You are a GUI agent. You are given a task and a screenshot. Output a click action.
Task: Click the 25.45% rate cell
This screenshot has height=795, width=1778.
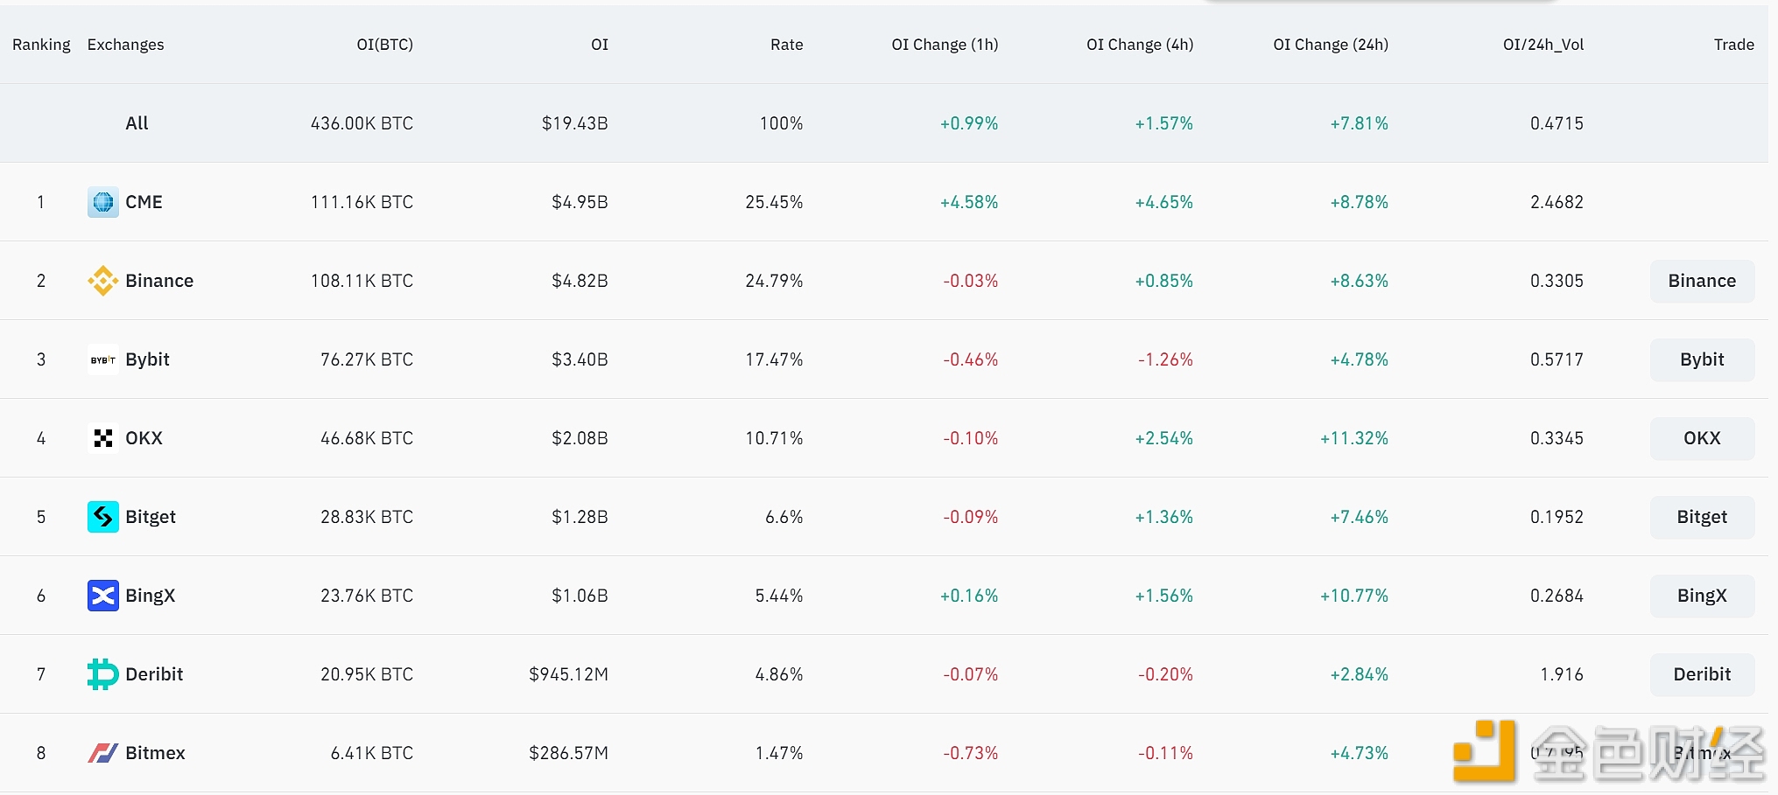774,202
